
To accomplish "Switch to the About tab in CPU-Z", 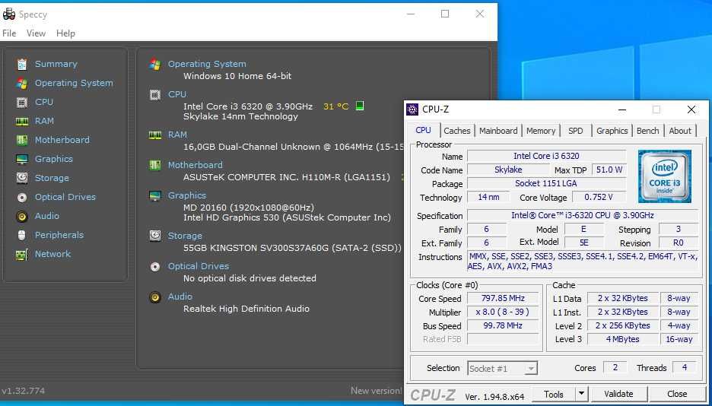I will pyautogui.click(x=680, y=131).
